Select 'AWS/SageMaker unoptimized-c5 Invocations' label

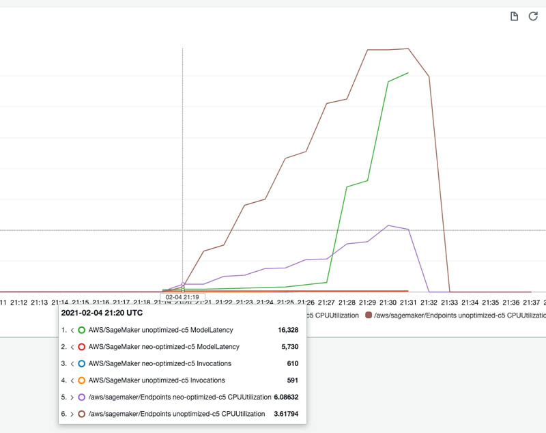click(x=157, y=380)
